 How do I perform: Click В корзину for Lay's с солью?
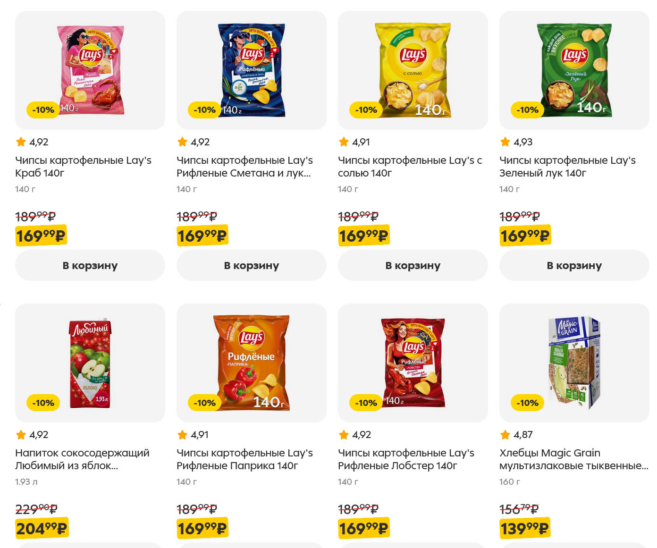[413, 266]
